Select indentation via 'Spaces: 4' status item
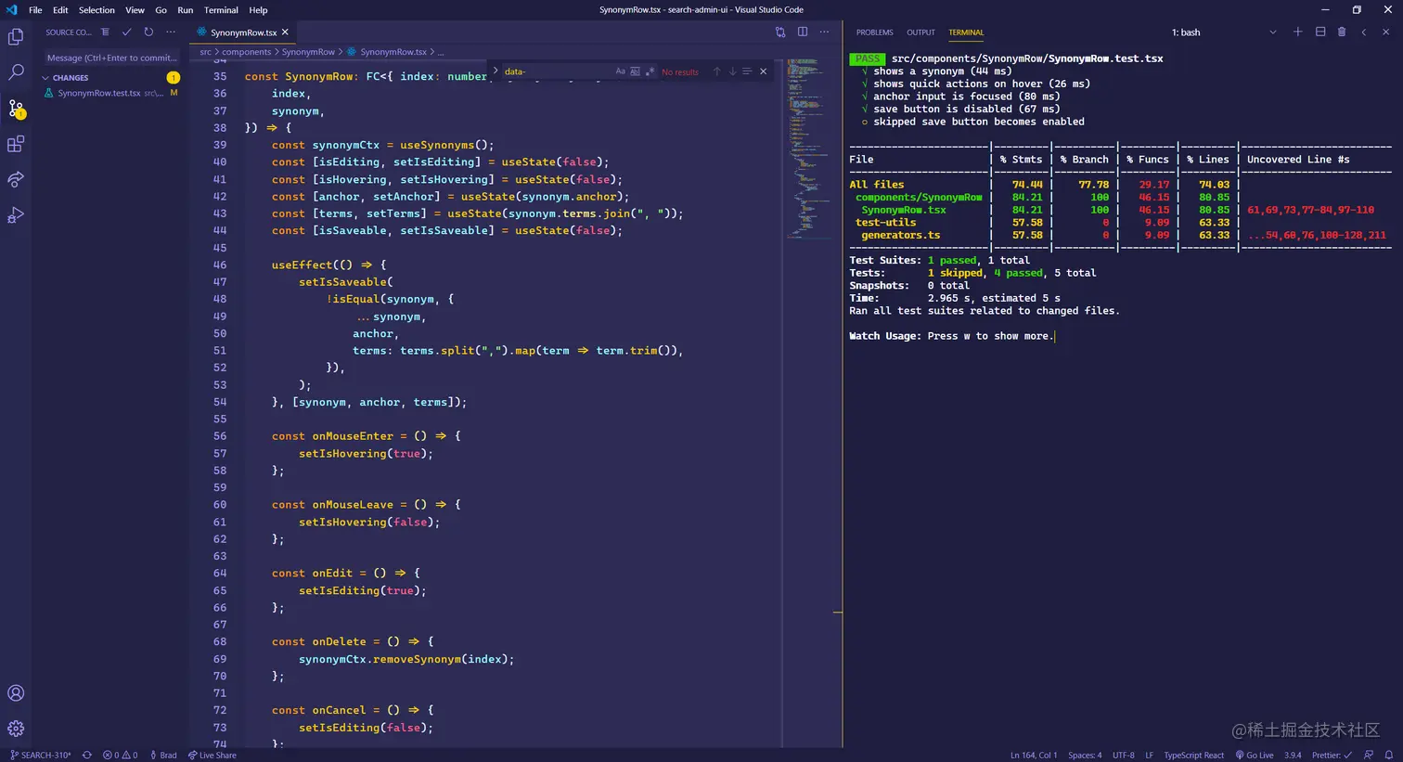The image size is (1403, 762). coord(1085,756)
